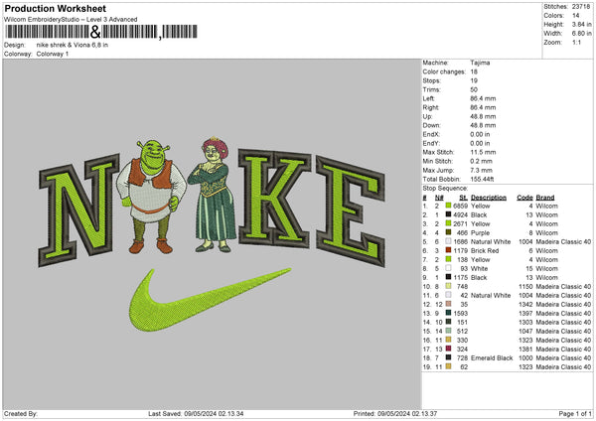Pick the swatch for 728 Emerald Black
This screenshot has height=421, width=596.
click(x=448, y=357)
